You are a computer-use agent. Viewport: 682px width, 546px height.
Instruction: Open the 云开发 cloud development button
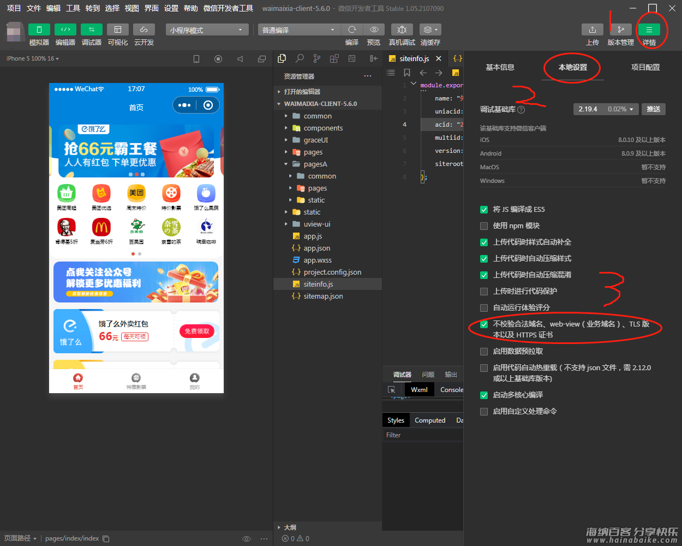click(144, 29)
